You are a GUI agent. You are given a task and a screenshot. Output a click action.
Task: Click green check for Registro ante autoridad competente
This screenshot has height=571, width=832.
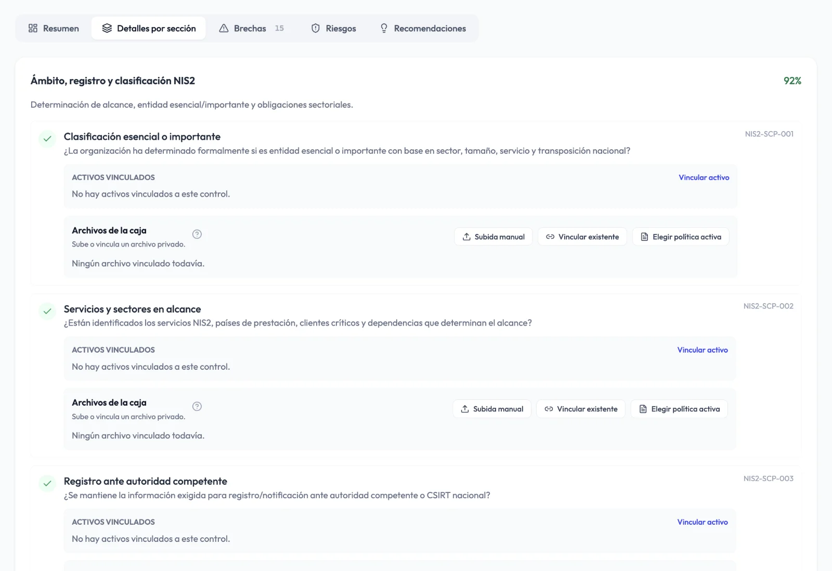coord(47,483)
